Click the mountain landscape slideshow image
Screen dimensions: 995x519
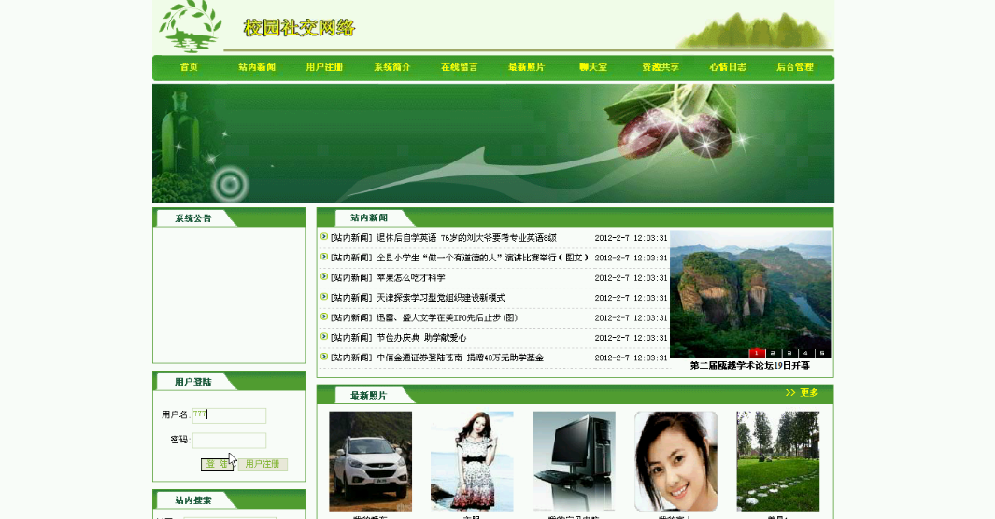(x=750, y=293)
